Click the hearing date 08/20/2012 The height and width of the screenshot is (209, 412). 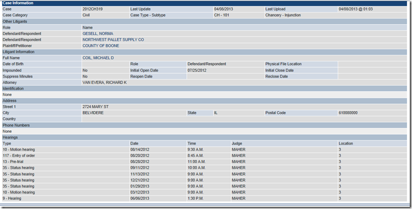[x=139, y=155]
